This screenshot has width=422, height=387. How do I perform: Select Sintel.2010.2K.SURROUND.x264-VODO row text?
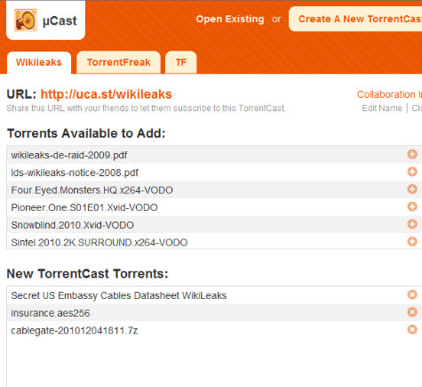coord(100,243)
